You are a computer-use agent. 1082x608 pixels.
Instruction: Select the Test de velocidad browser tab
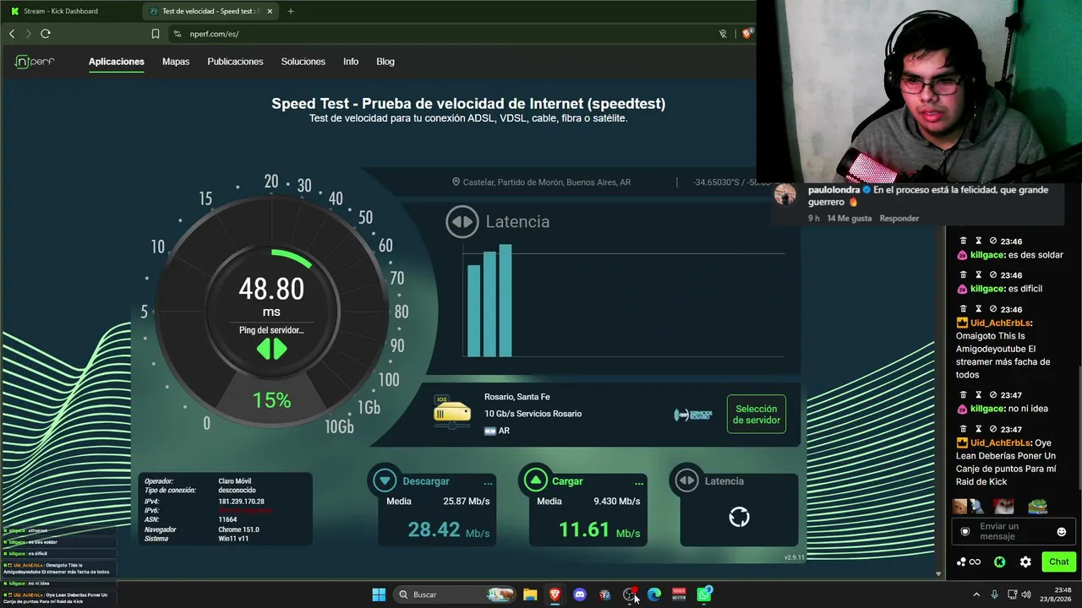(210, 11)
